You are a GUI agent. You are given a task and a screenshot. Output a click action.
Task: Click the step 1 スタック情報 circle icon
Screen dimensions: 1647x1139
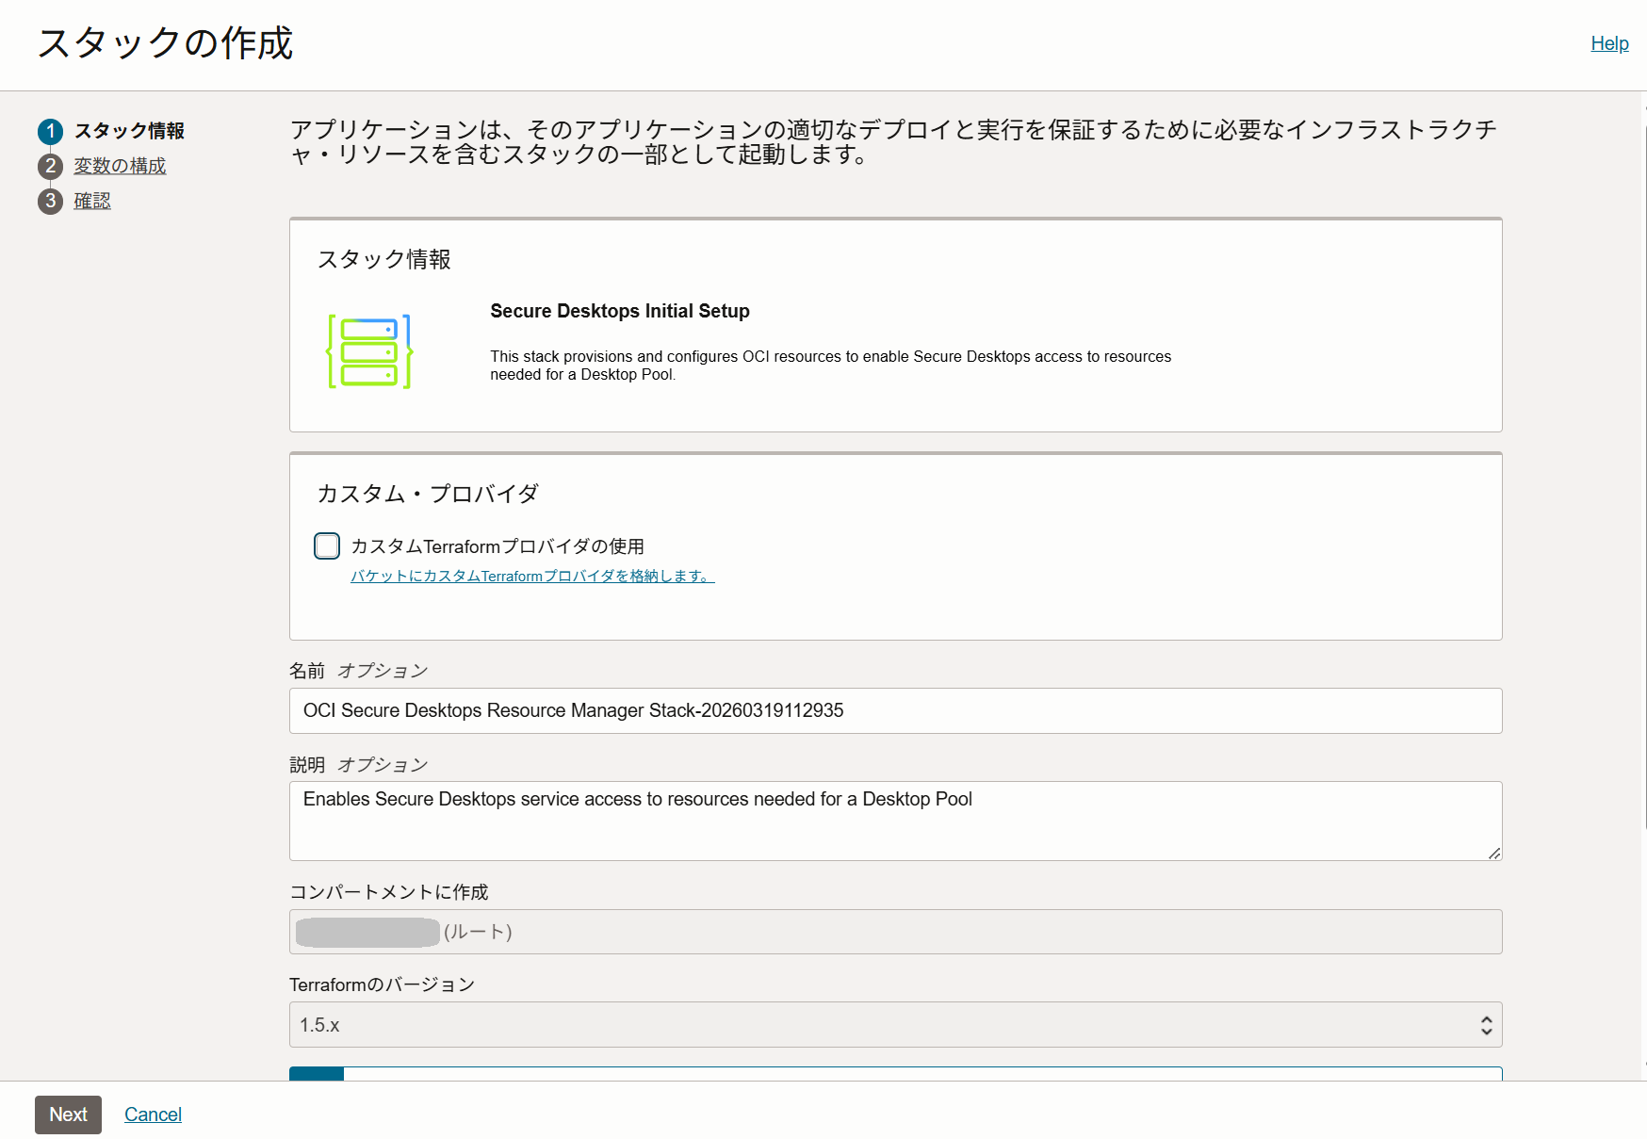coord(51,132)
